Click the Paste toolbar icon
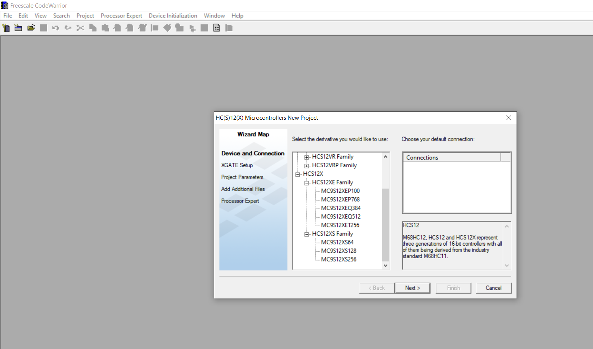The image size is (593, 349). (105, 27)
